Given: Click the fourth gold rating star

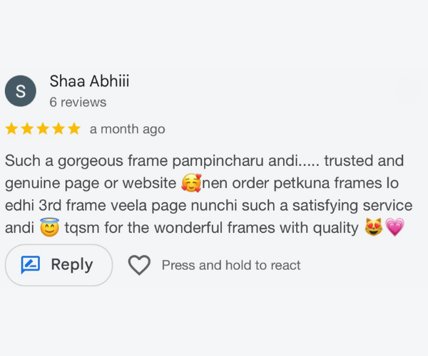Looking at the screenshot, I should click(58, 129).
